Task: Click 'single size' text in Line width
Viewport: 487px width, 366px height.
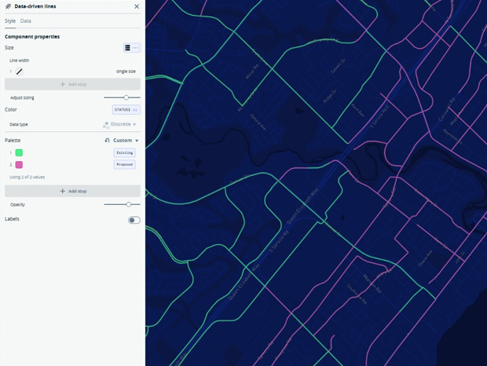Action: pyautogui.click(x=126, y=71)
